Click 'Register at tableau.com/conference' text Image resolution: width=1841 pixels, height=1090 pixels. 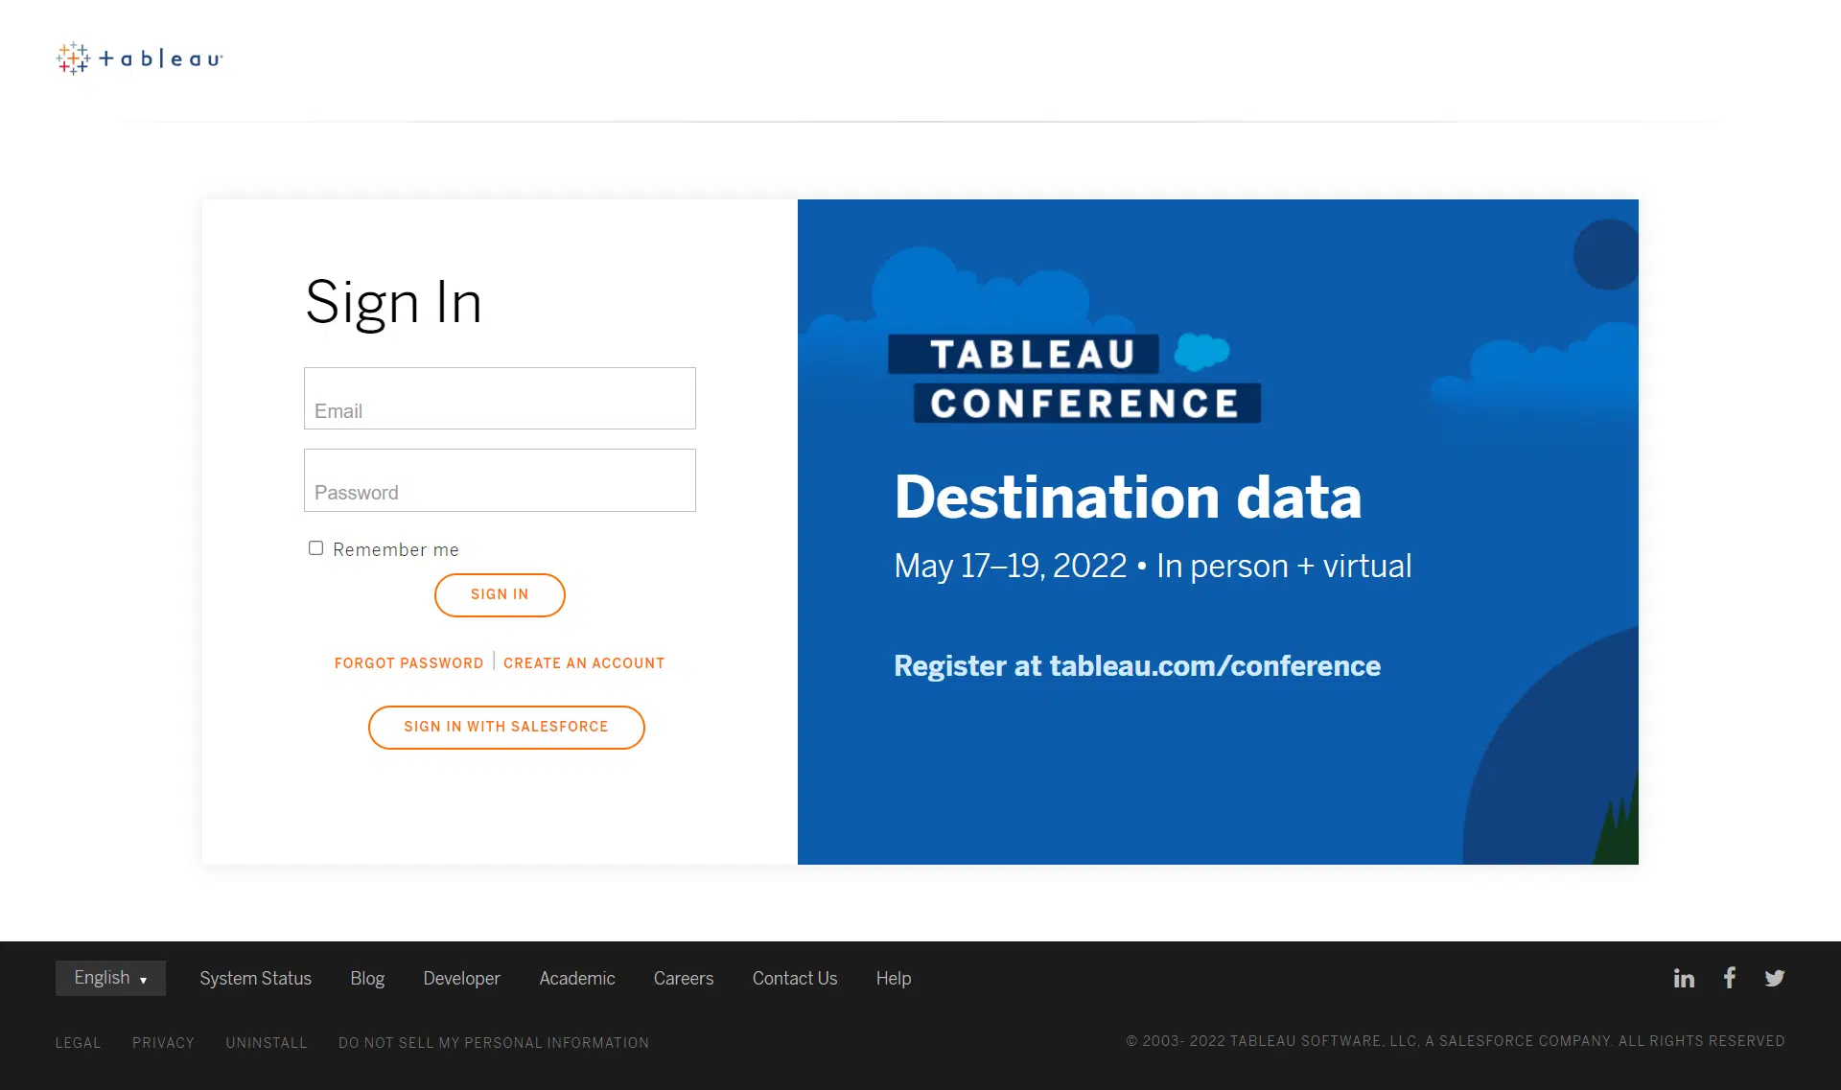(1137, 665)
